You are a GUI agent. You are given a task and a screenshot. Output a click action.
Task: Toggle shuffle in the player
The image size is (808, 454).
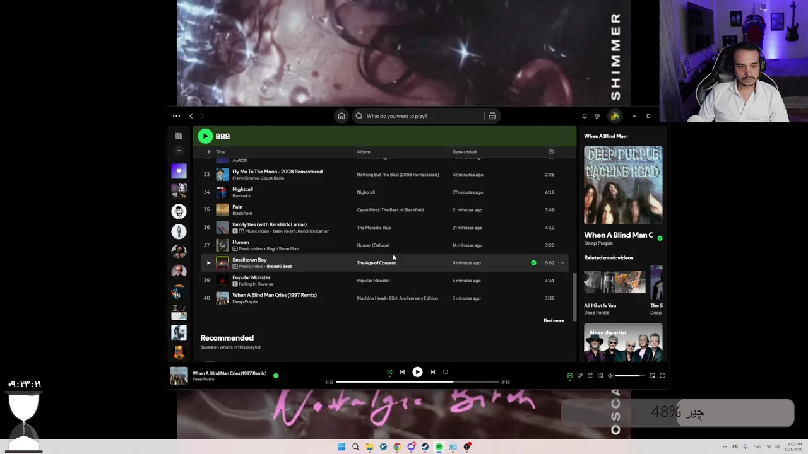[389, 372]
